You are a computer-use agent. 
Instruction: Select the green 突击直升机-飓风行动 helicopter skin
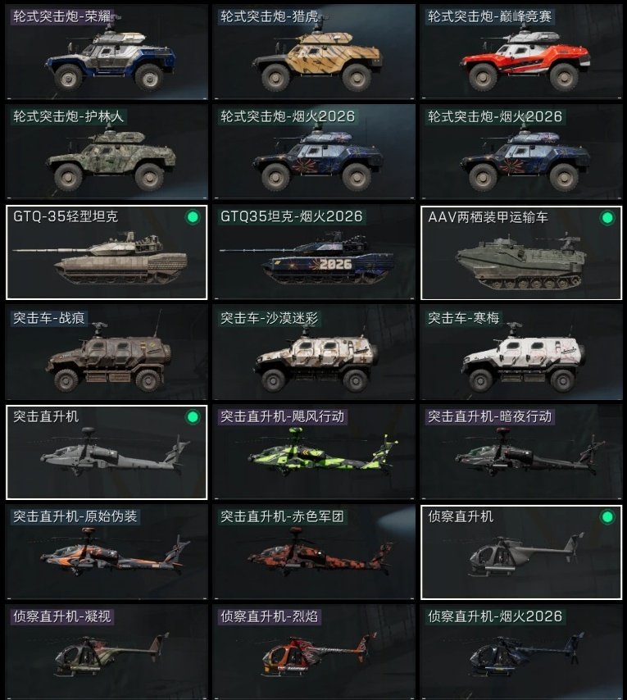314,452
